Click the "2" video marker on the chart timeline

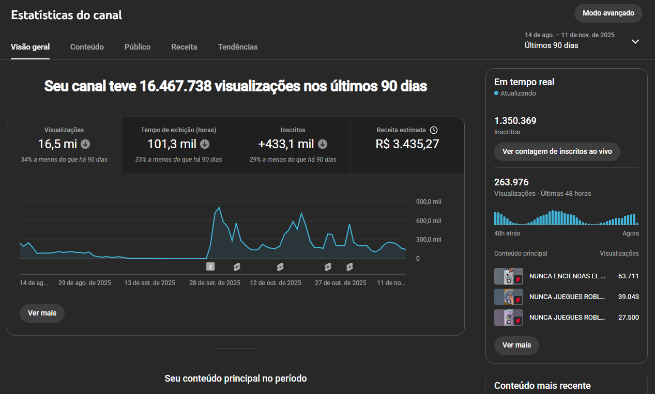coord(210,266)
